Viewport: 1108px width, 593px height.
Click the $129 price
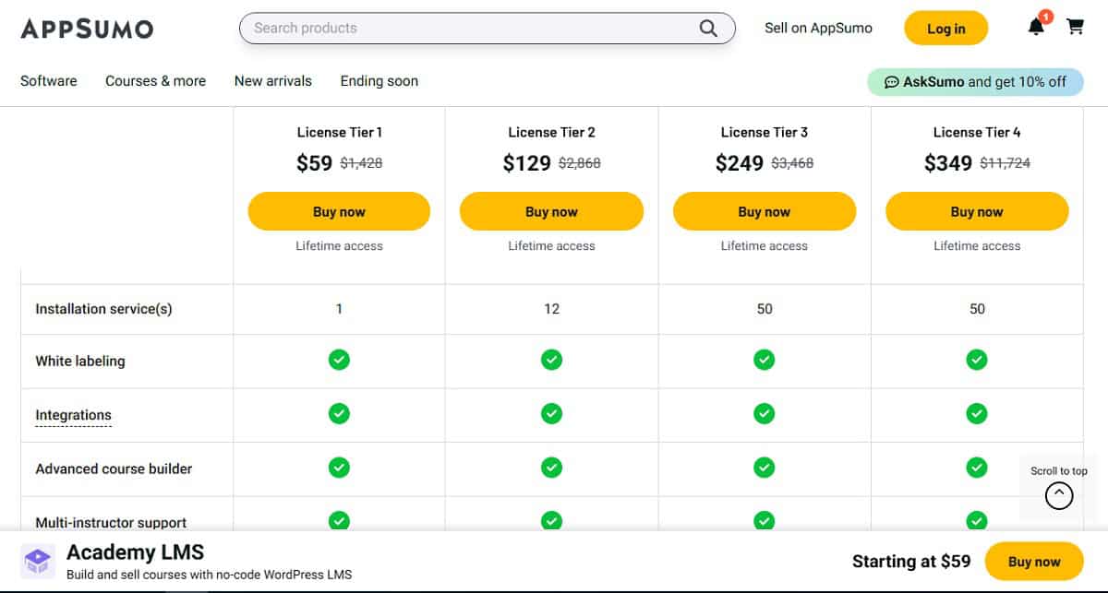point(526,163)
